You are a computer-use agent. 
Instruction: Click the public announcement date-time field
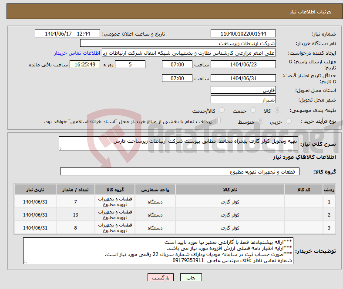click(x=67, y=34)
